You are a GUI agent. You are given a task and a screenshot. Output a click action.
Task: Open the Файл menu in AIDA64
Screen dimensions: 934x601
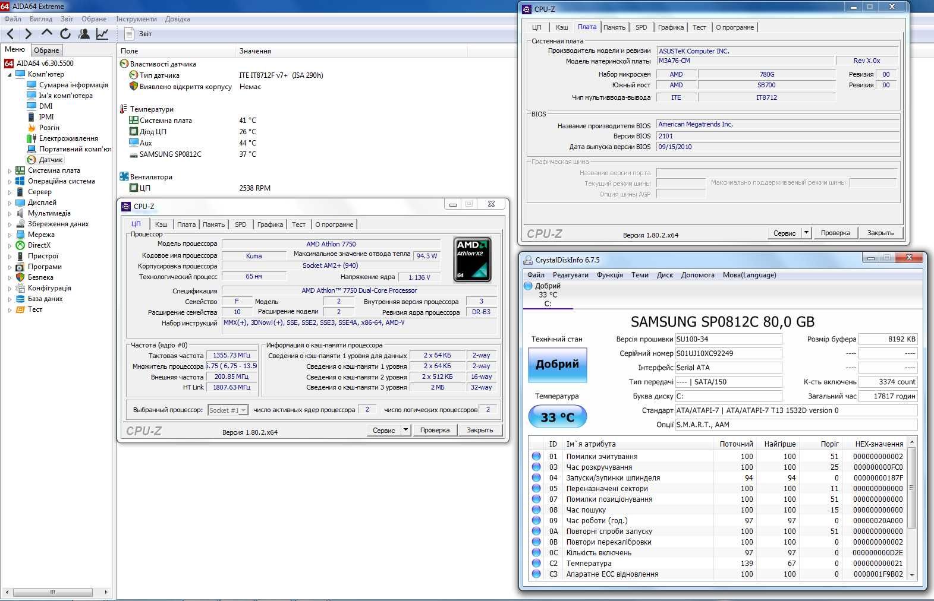[x=12, y=19]
